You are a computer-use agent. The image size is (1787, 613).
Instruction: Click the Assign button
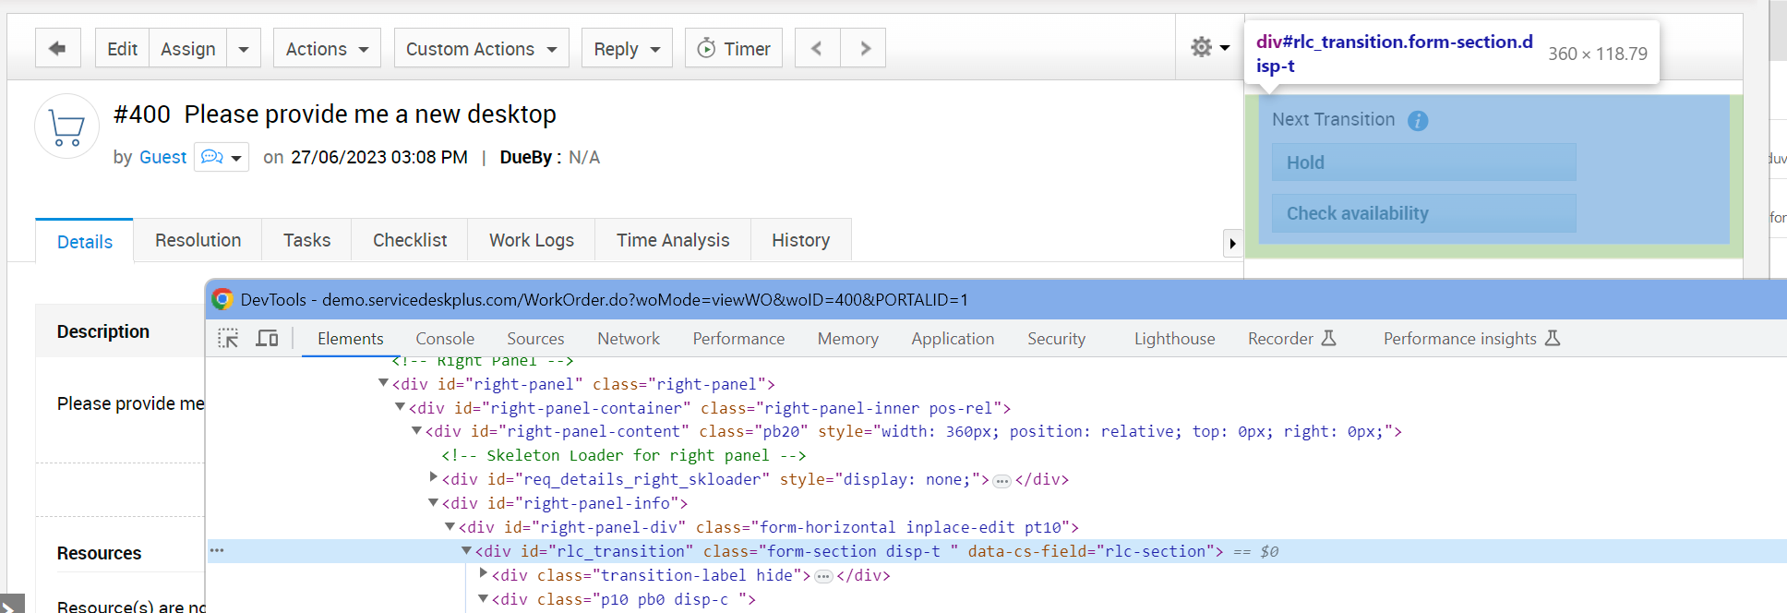click(x=187, y=48)
